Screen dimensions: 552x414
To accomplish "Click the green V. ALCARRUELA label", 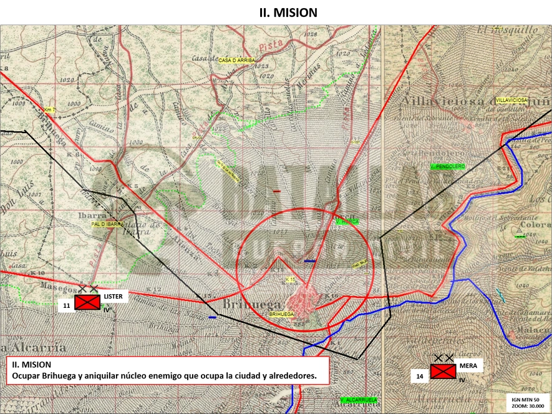I will [359, 400].
